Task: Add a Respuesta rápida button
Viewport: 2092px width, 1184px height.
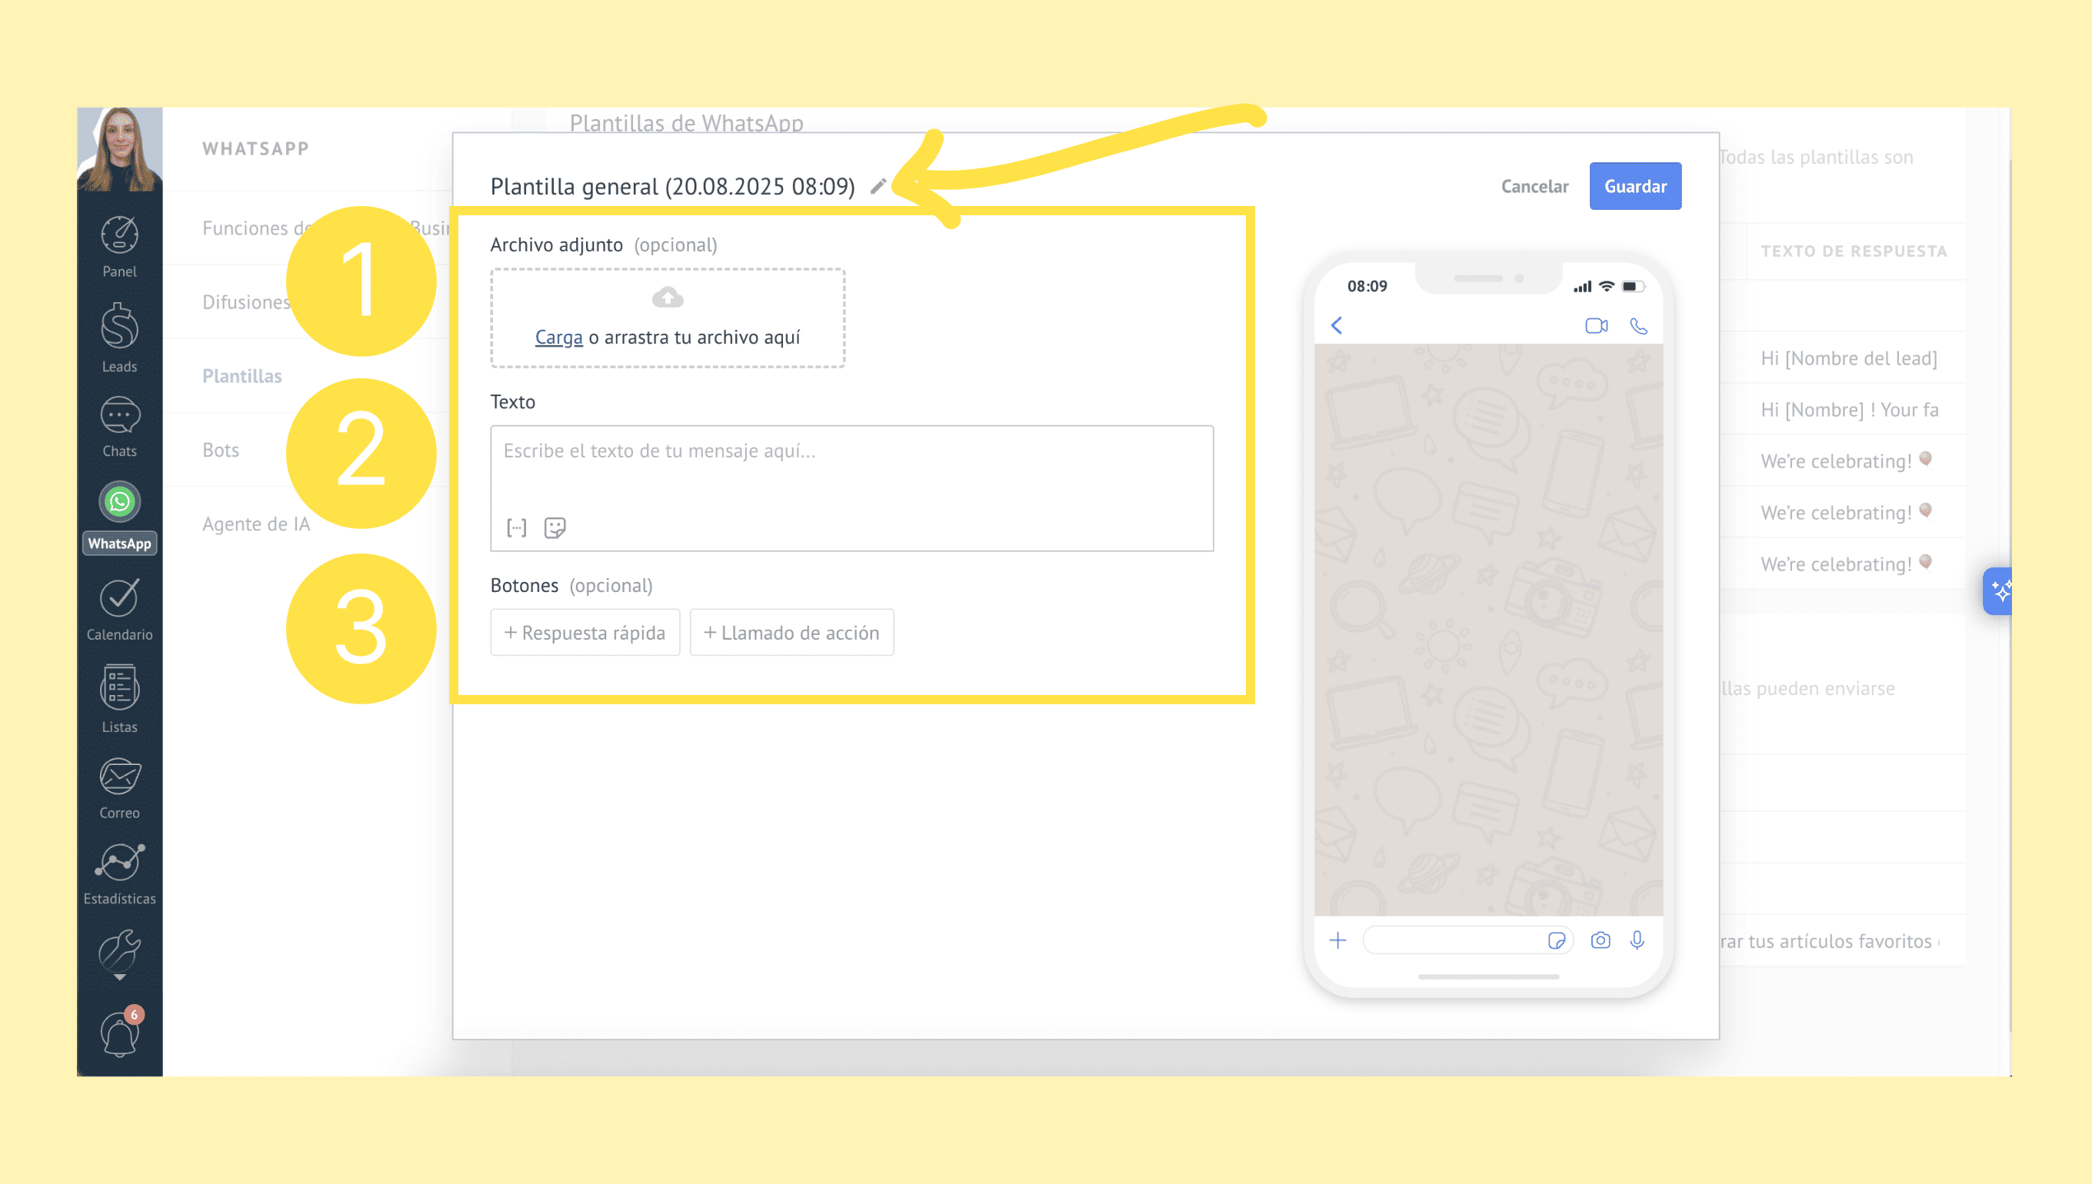Action: 585,633
